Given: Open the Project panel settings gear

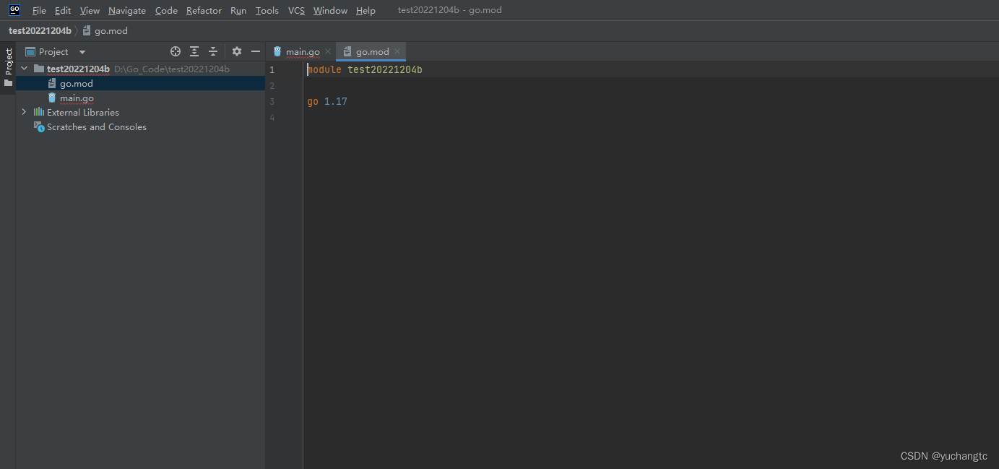Looking at the screenshot, I should click(237, 51).
